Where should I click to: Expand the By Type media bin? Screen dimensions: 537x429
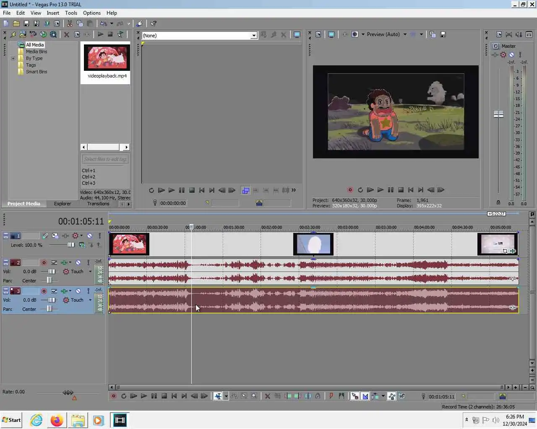coord(13,58)
